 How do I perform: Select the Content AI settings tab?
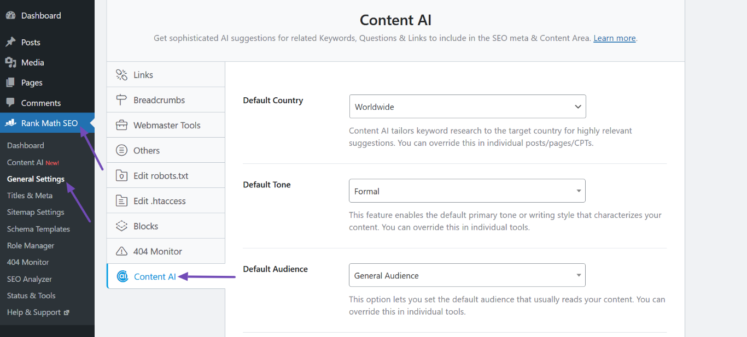pos(166,276)
